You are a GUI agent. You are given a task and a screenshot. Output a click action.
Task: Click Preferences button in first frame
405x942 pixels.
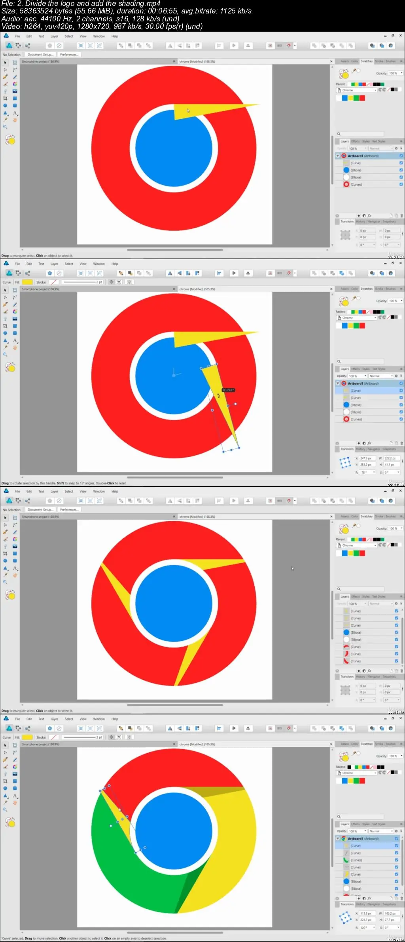[x=69, y=55]
